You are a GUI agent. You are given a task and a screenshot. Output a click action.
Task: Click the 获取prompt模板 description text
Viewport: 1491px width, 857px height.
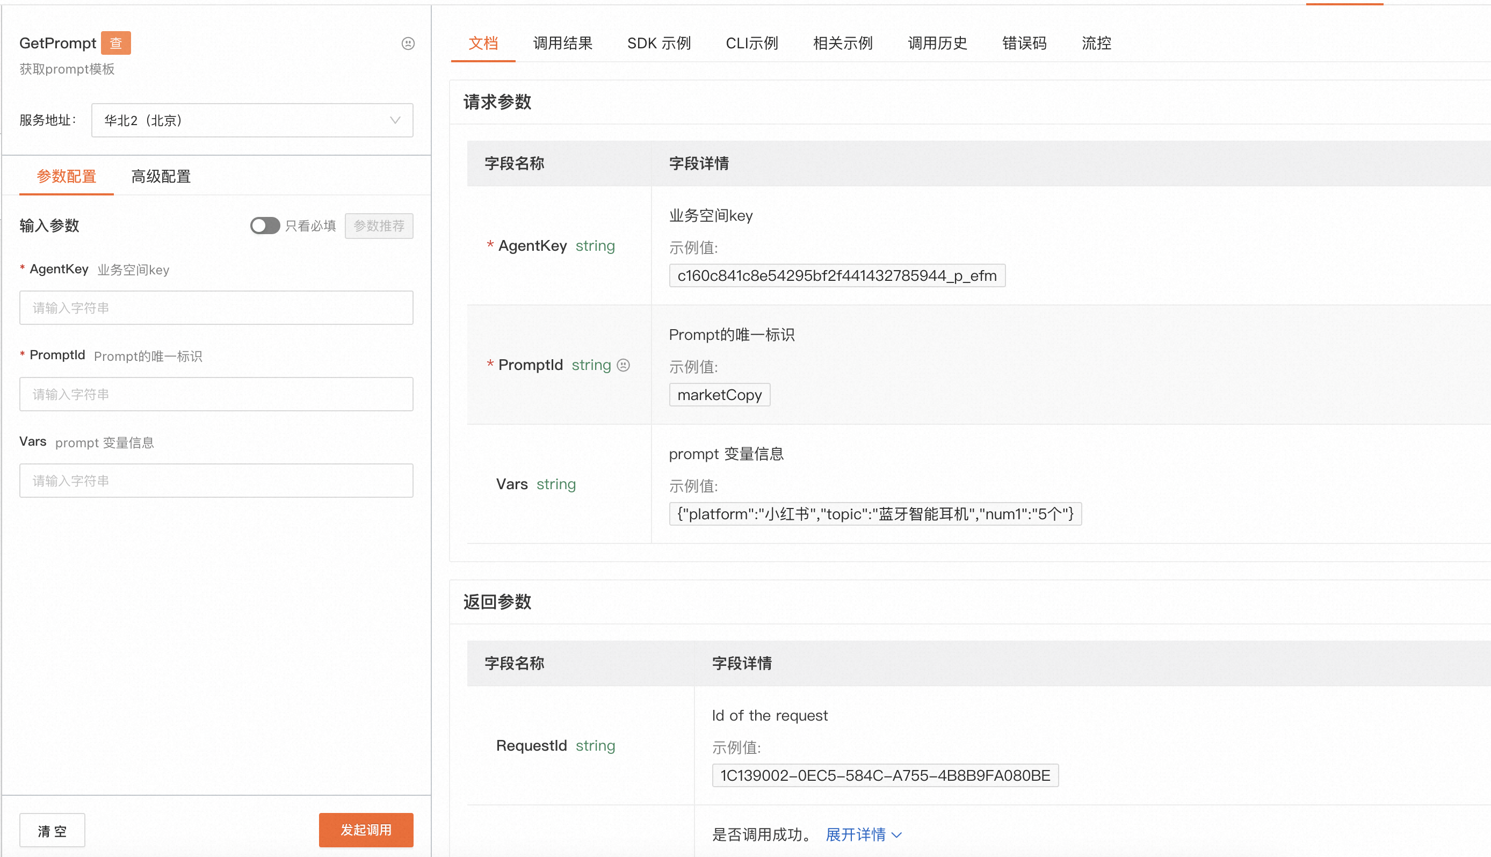(x=67, y=69)
